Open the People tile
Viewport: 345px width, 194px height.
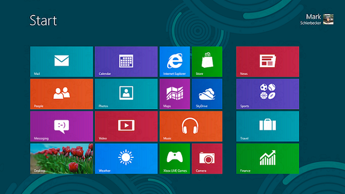[61, 94]
